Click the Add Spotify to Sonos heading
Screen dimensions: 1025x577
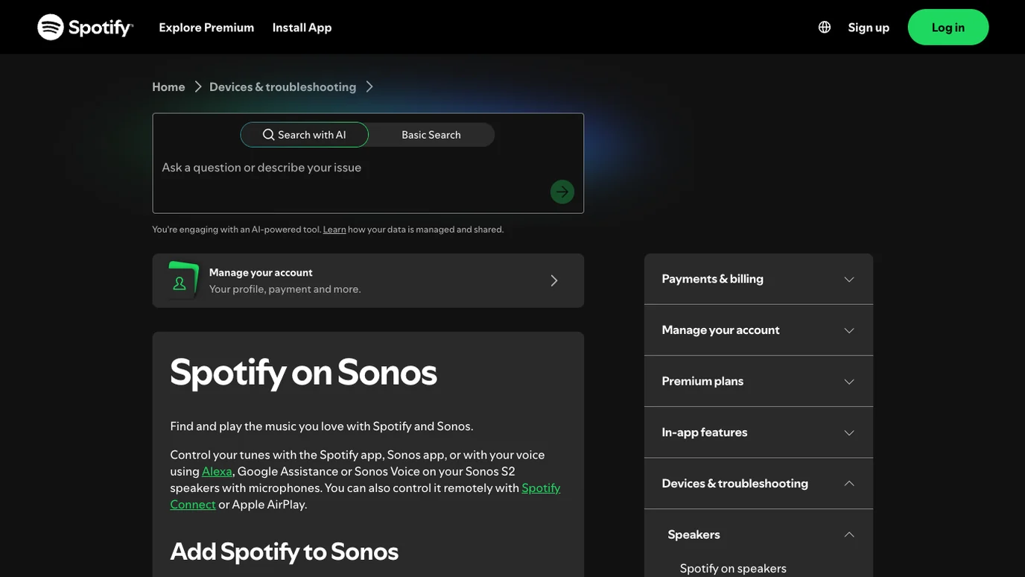coord(284,552)
